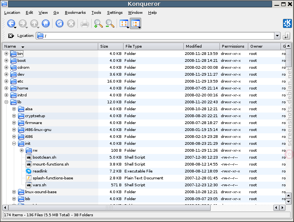
Task: Sort by the Modified column header
Action: click(x=202, y=46)
